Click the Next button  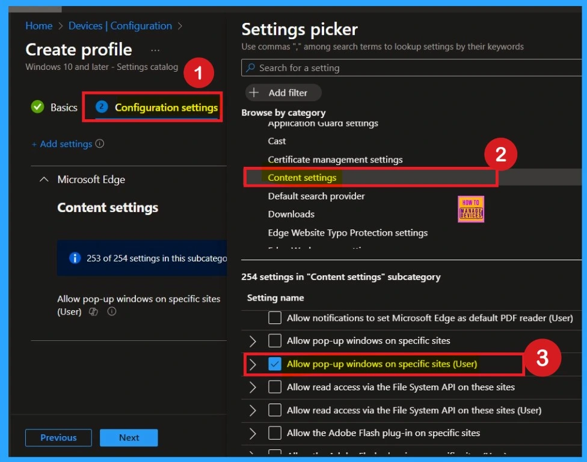[x=129, y=438]
